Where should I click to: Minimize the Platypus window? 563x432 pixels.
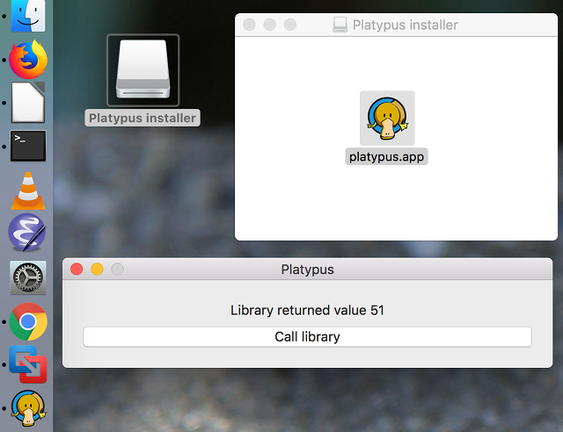[x=97, y=269]
